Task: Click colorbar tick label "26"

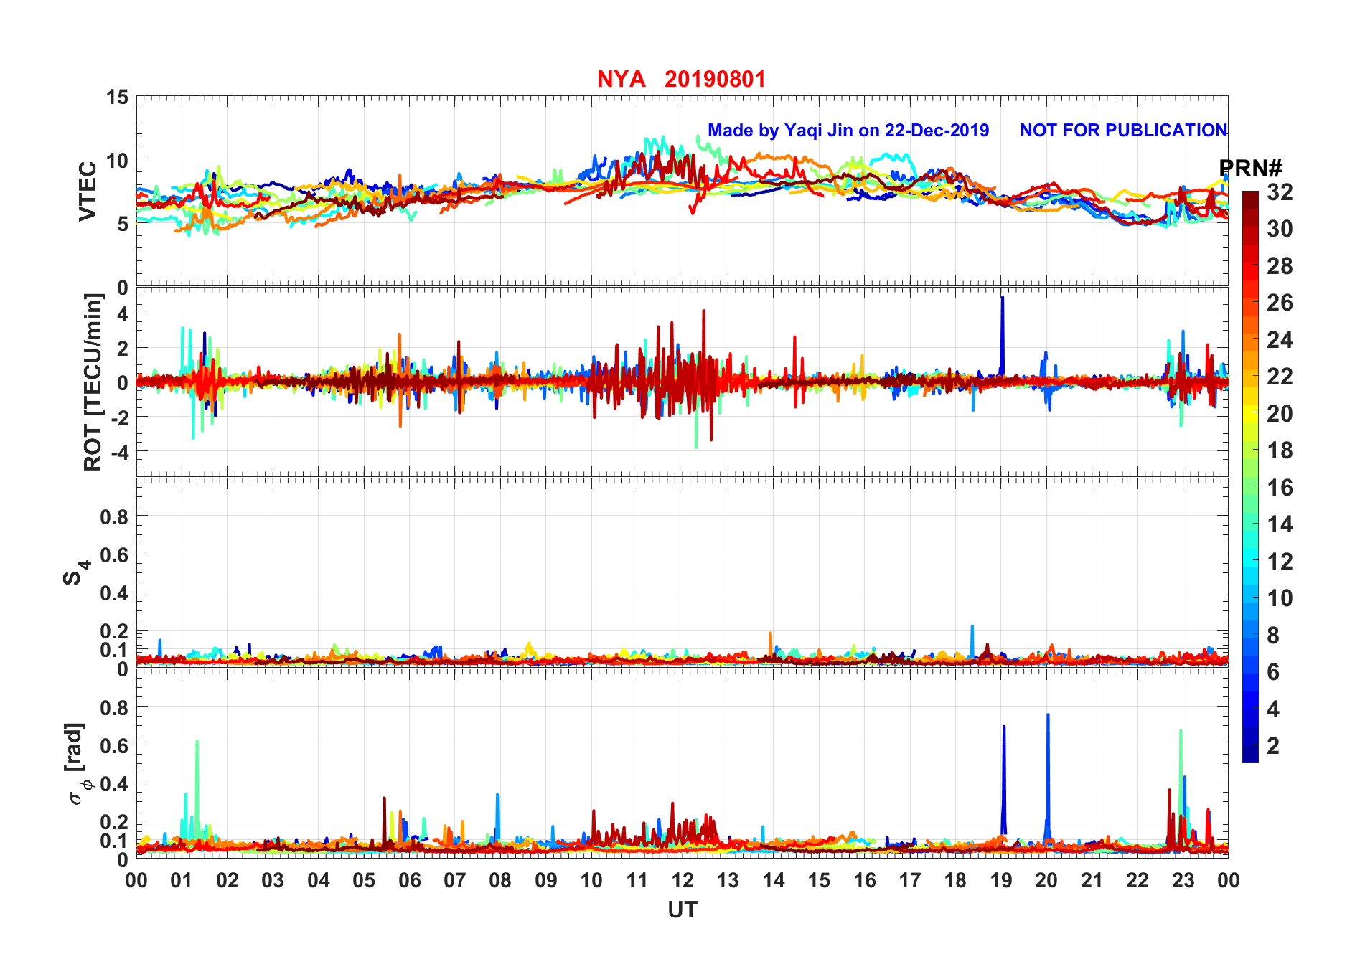Action: 1280,303
